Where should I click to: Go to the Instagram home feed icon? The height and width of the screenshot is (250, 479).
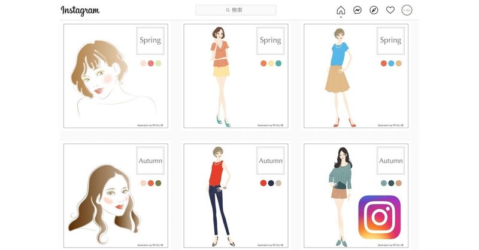click(341, 10)
